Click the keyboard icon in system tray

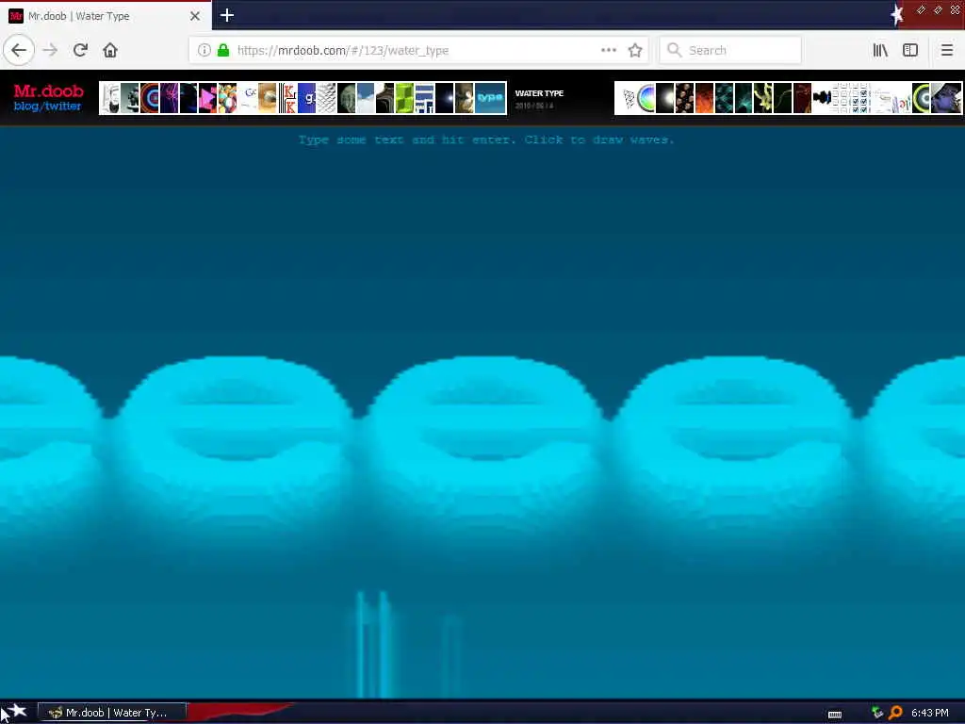[835, 715]
